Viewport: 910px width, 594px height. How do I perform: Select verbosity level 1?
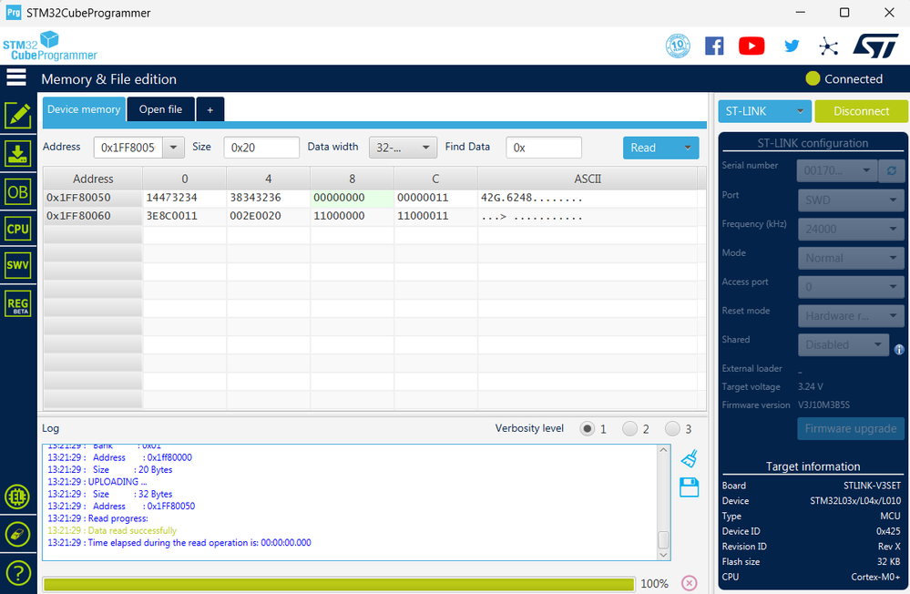[x=588, y=429]
